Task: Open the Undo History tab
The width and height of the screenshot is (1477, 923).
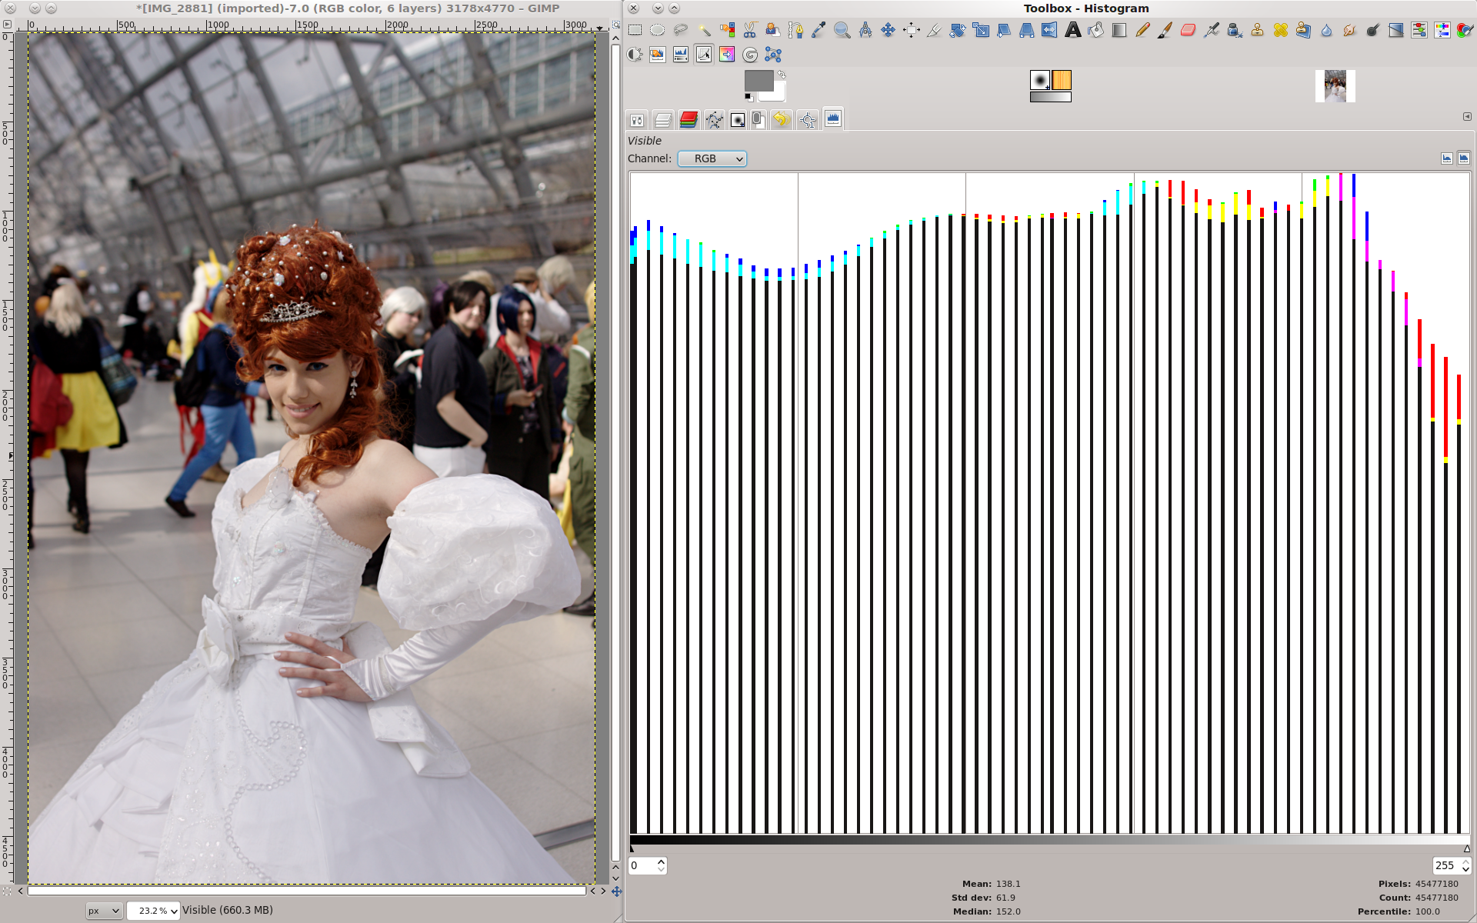Action: [781, 120]
